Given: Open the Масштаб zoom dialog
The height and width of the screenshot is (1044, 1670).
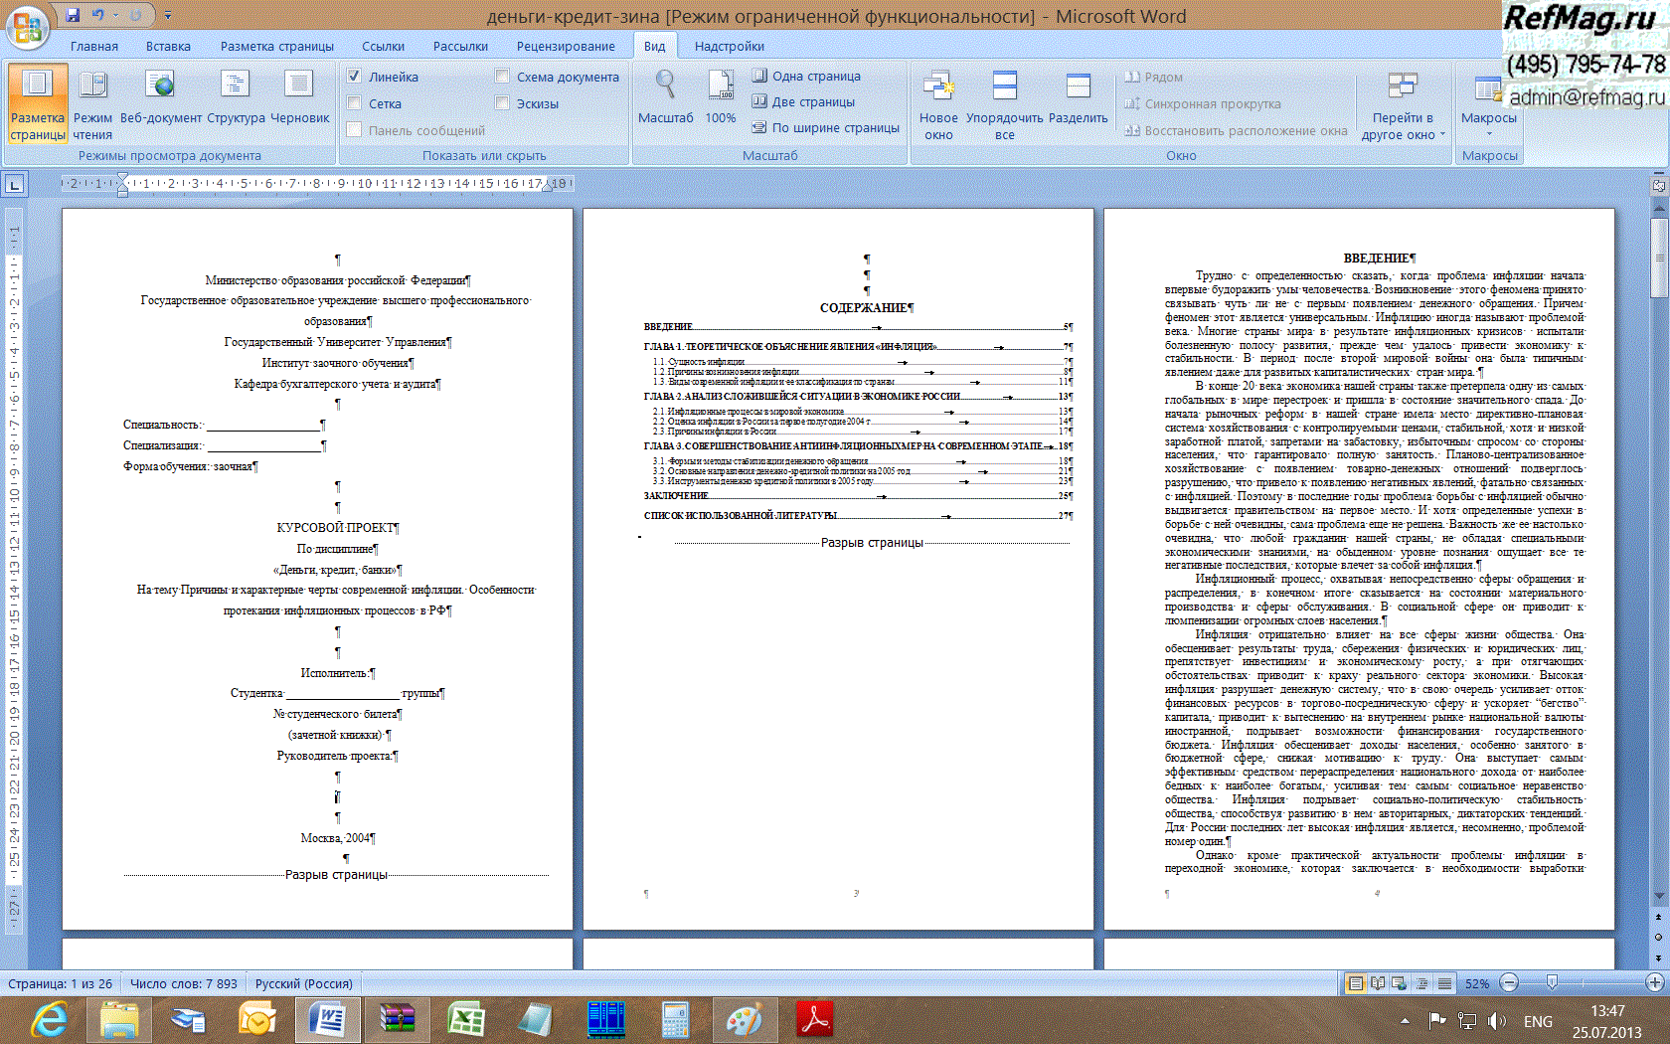Looking at the screenshot, I should point(665,87).
